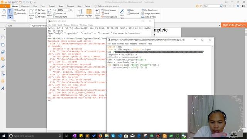Open the Windows Start menu
The width and height of the screenshot is (247, 139).
pos(3,136)
